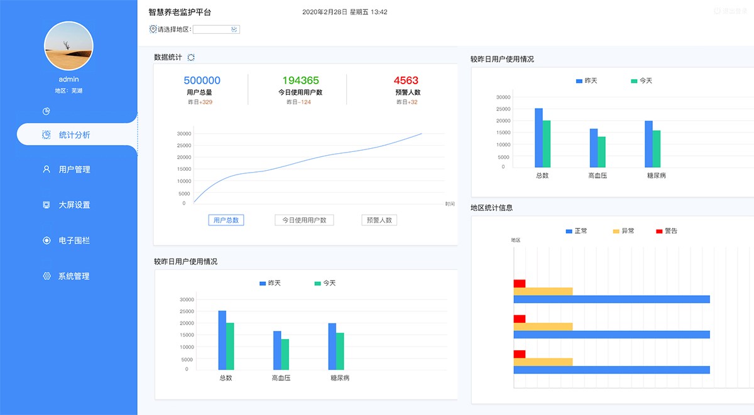754x415 pixels.
Task: Click the red 警告 legend color swatch
Action: coord(659,231)
